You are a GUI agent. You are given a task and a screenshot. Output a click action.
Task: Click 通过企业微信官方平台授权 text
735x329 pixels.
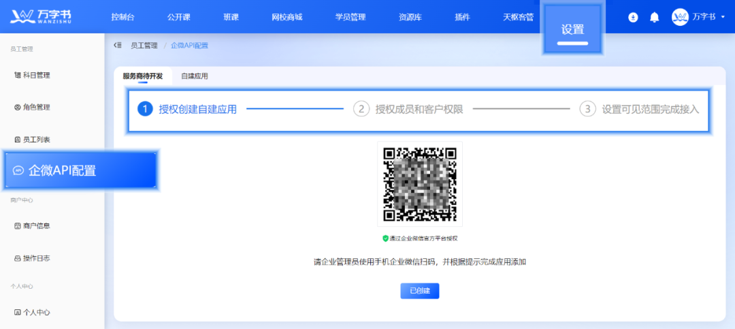tap(423, 238)
